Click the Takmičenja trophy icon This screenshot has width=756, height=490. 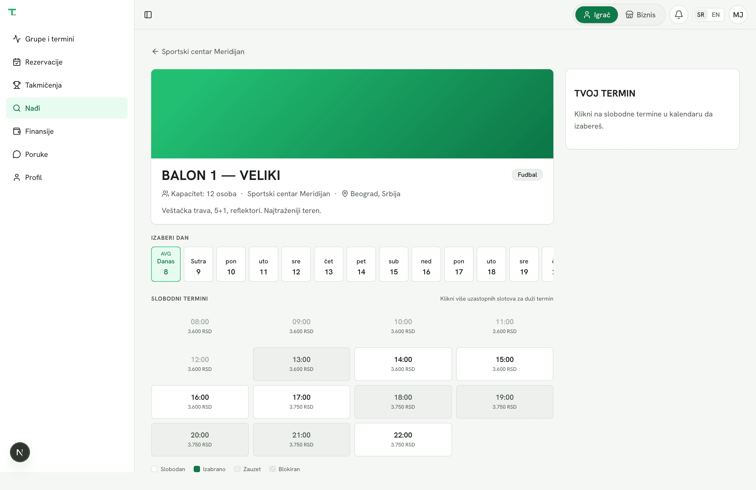point(17,85)
